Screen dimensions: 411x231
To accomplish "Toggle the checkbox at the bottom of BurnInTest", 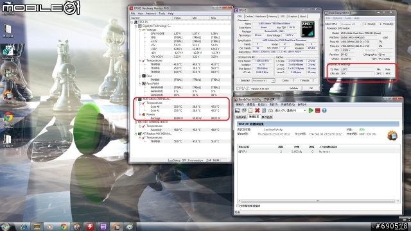I will click(238, 206).
